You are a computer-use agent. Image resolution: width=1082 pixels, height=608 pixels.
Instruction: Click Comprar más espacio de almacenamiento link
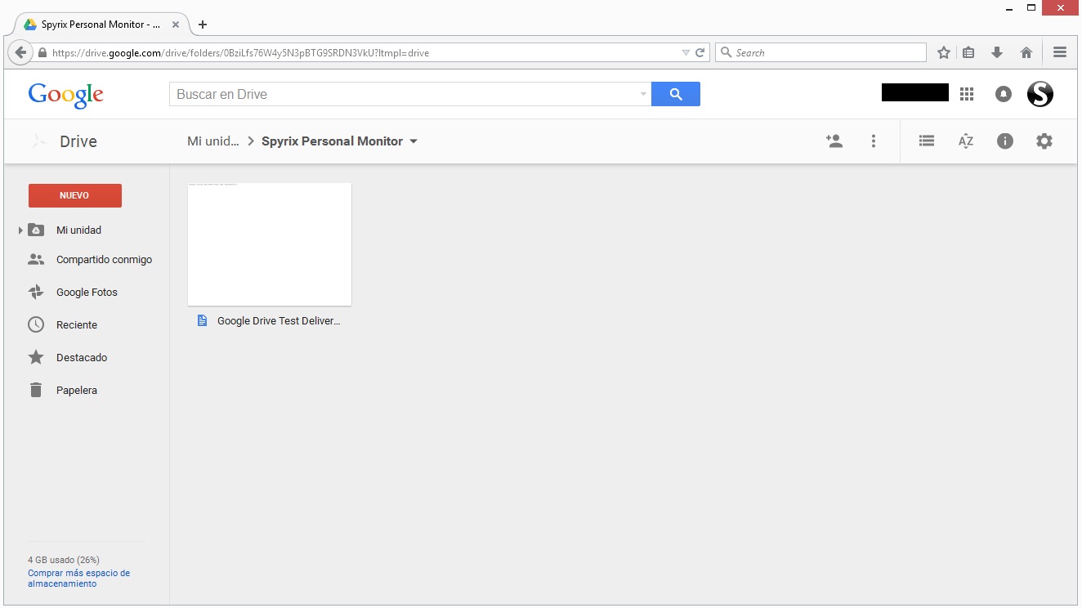(x=78, y=579)
